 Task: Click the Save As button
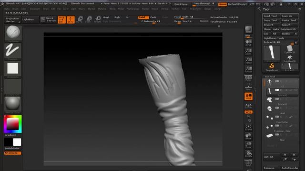289,16
